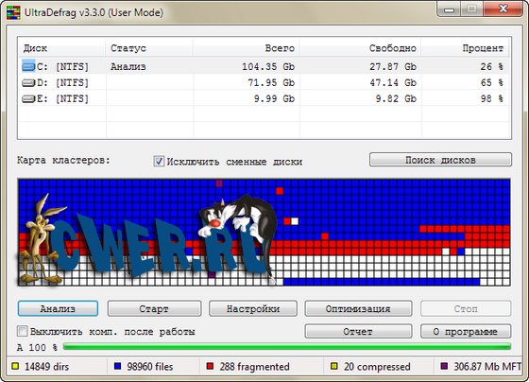This screenshot has height=382, width=529.
Task: Click the yellow compressed legend square
Action: coord(334,366)
